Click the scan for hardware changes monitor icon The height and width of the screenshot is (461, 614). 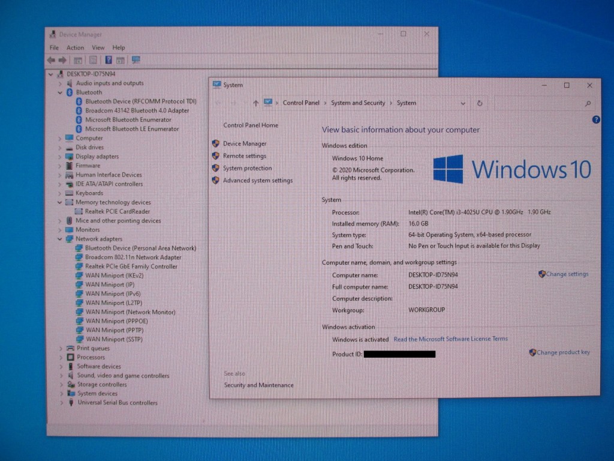click(x=136, y=60)
